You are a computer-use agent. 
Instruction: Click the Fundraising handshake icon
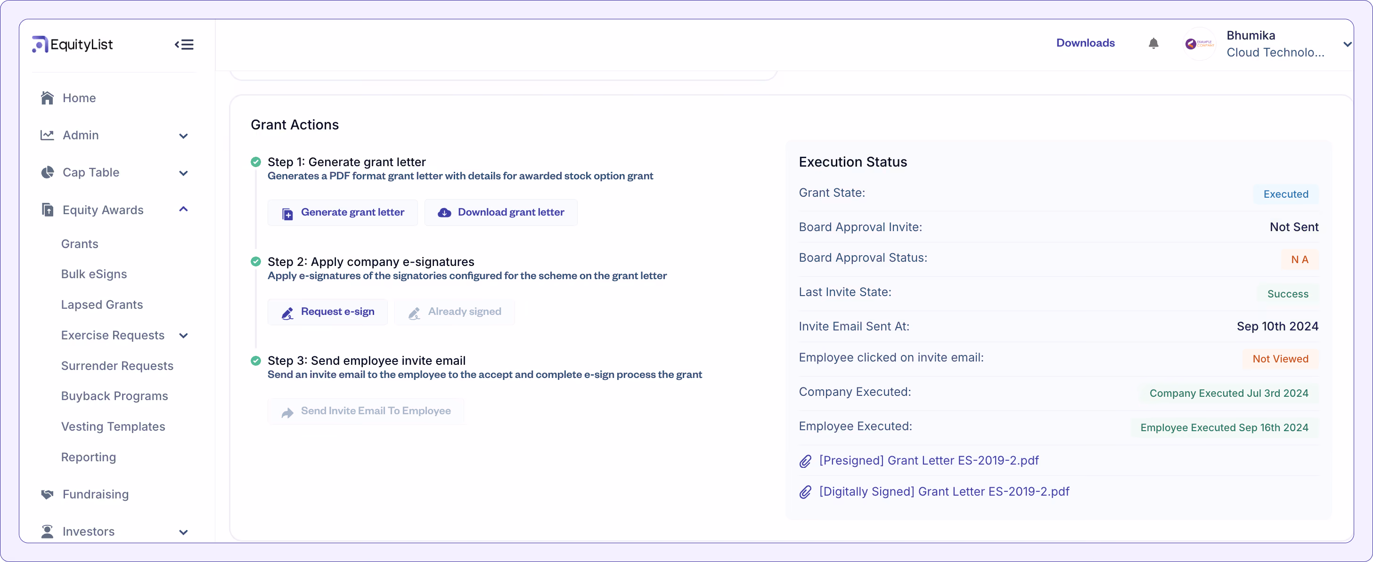pyautogui.click(x=48, y=494)
